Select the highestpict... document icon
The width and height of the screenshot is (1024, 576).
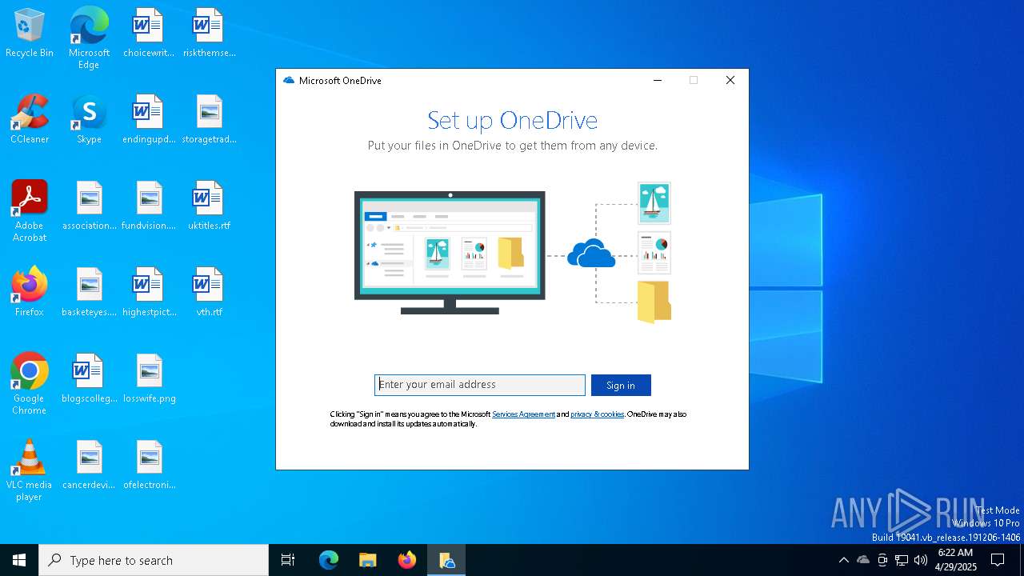point(149,293)
